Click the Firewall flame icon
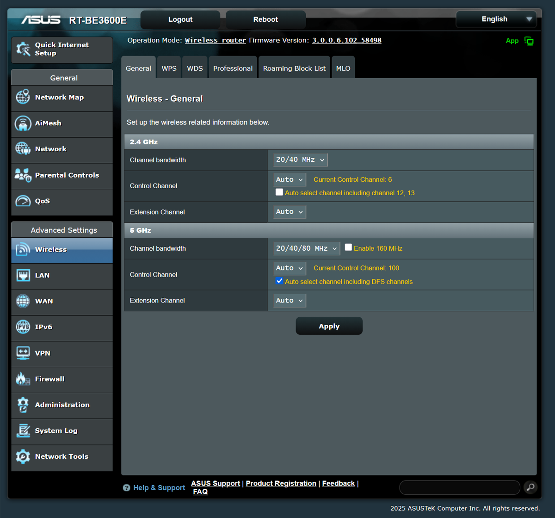 tap(23, 379)
